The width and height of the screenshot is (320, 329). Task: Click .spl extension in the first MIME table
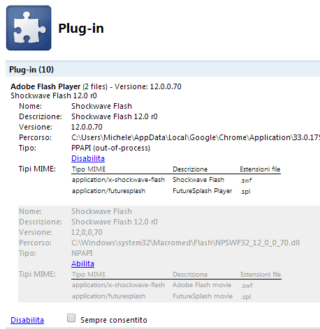245,192
